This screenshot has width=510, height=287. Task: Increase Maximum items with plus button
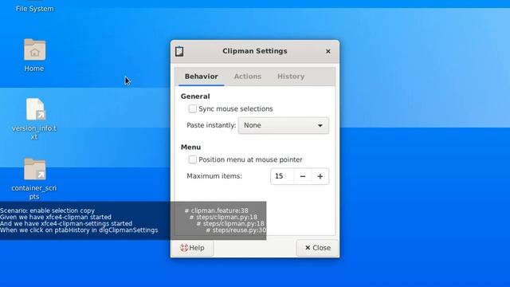coord(320,176)
